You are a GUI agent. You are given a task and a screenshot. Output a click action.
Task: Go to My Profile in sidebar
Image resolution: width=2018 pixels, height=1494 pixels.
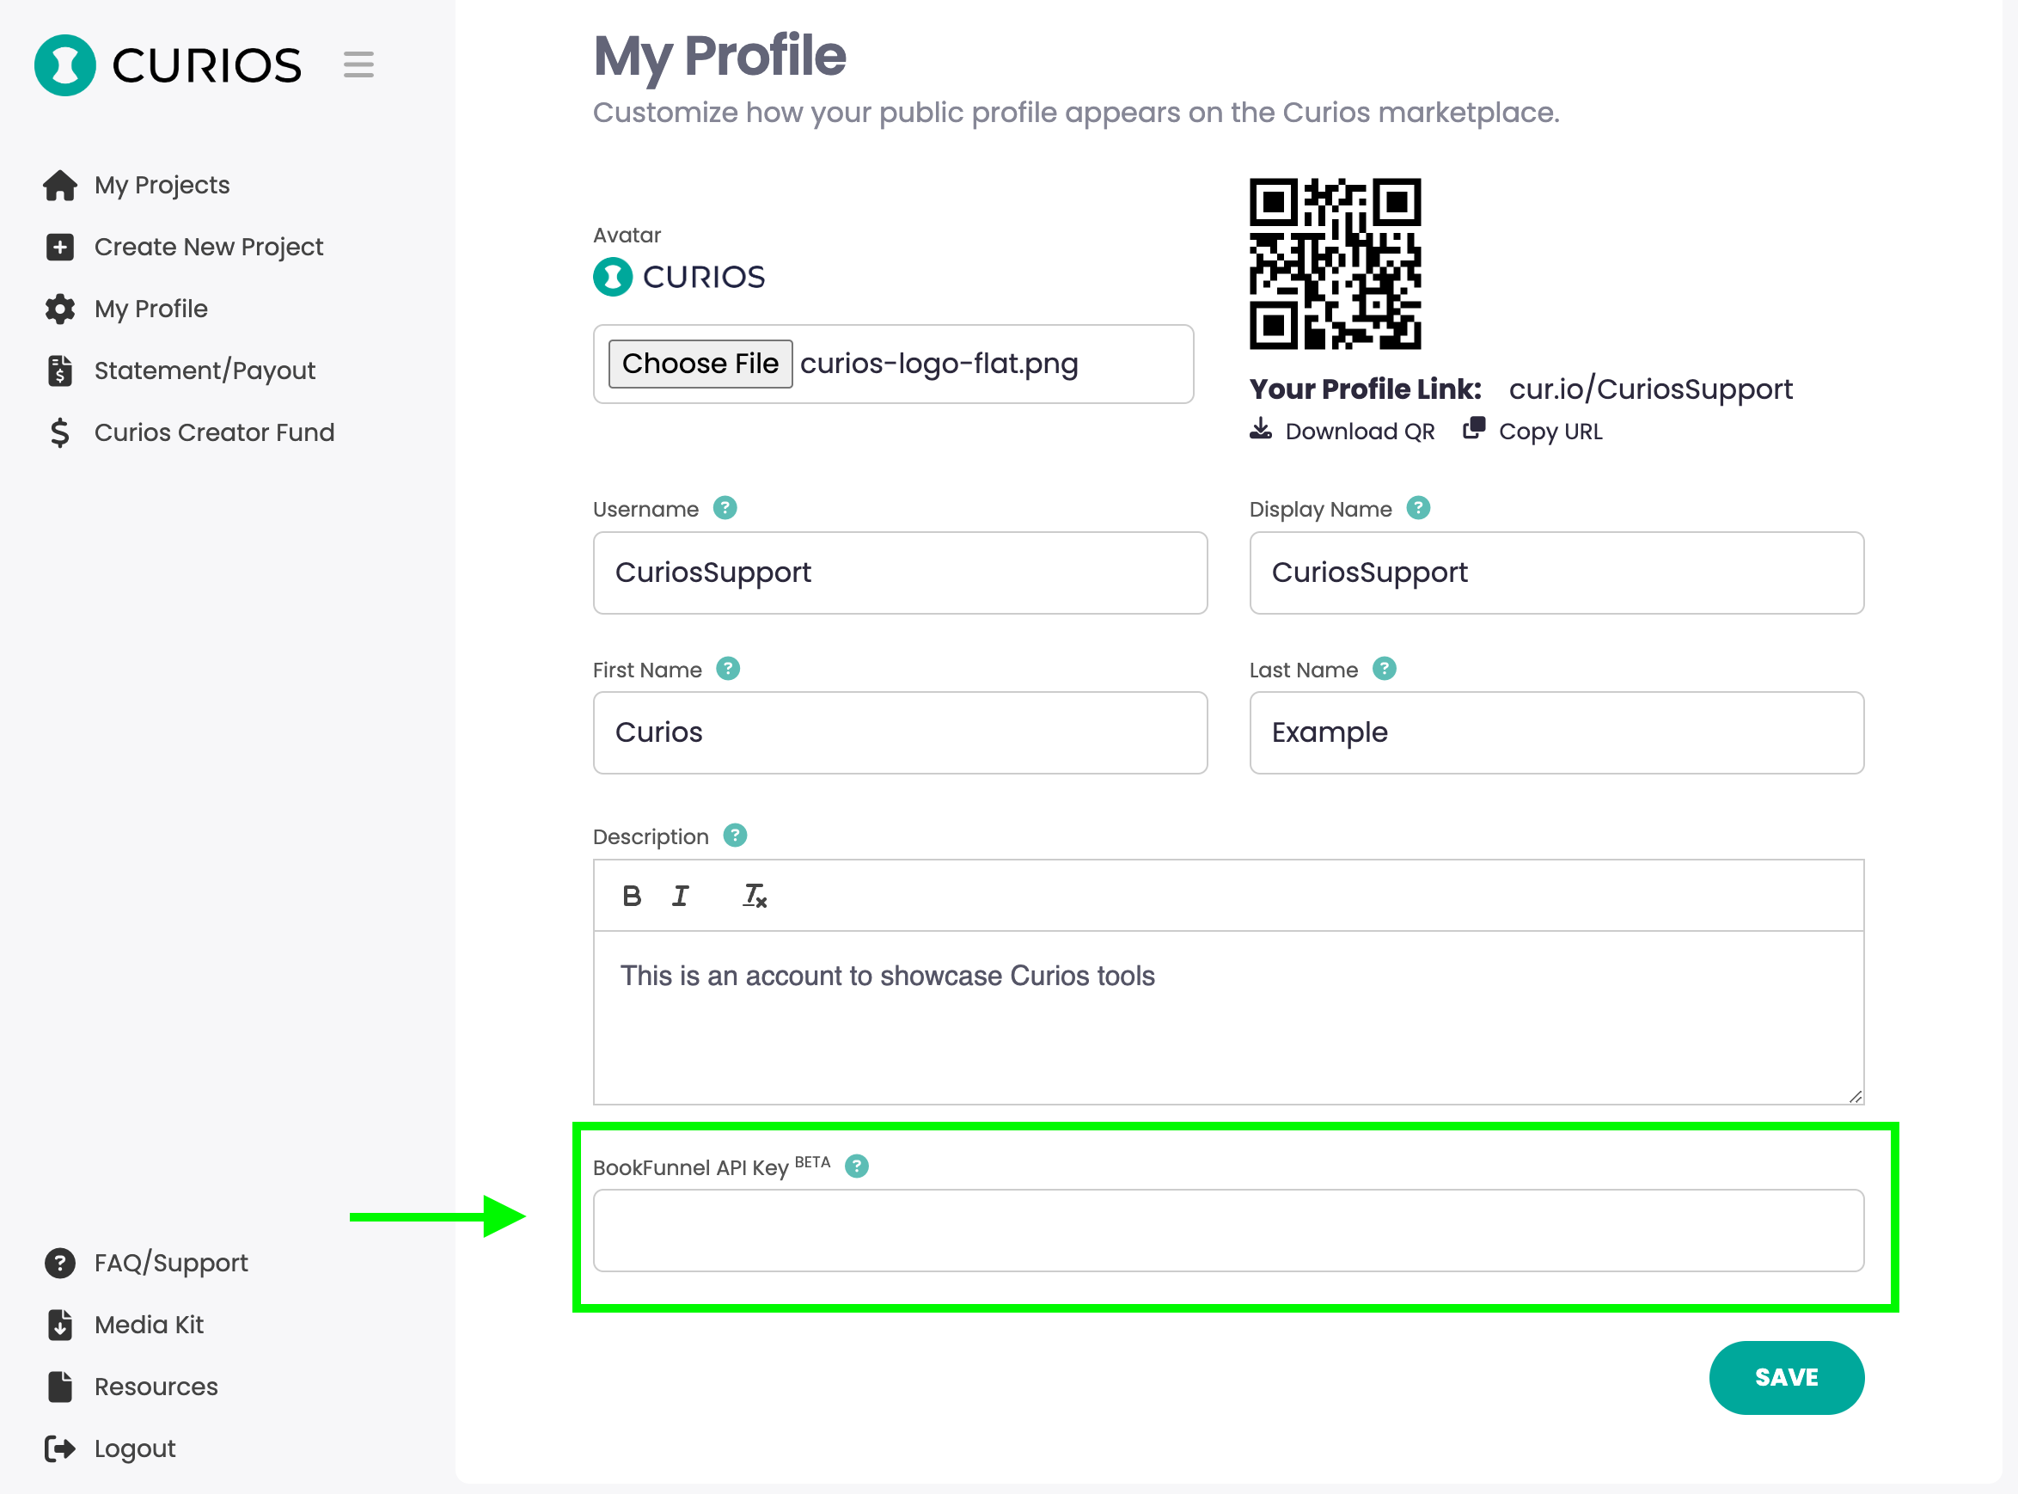tap(151, 309)
